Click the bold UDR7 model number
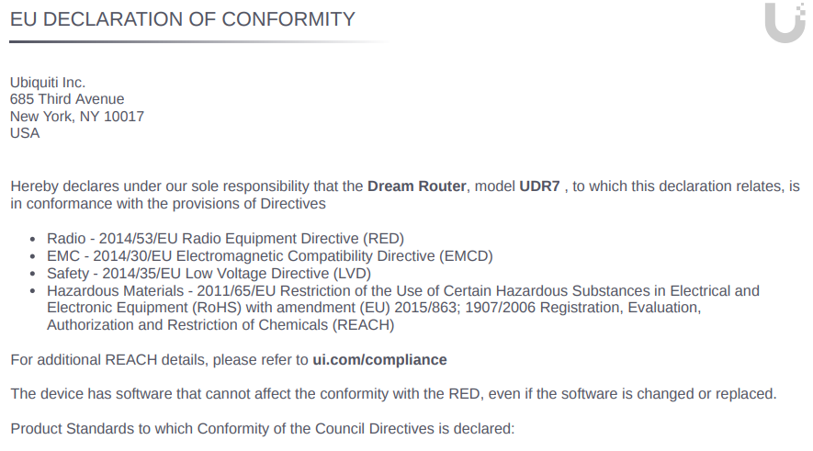The height and width of the screenshot is (451, 813). click(x=539, y=186)
